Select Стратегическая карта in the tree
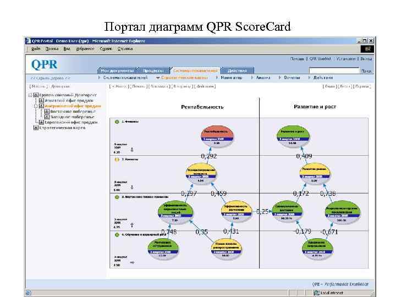 coord(62,128)
